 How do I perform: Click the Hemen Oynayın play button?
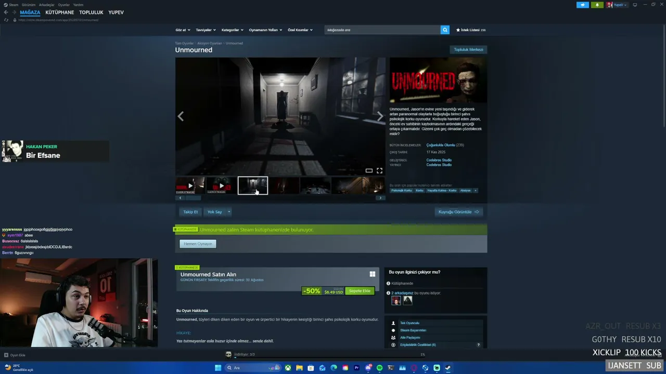198,244
